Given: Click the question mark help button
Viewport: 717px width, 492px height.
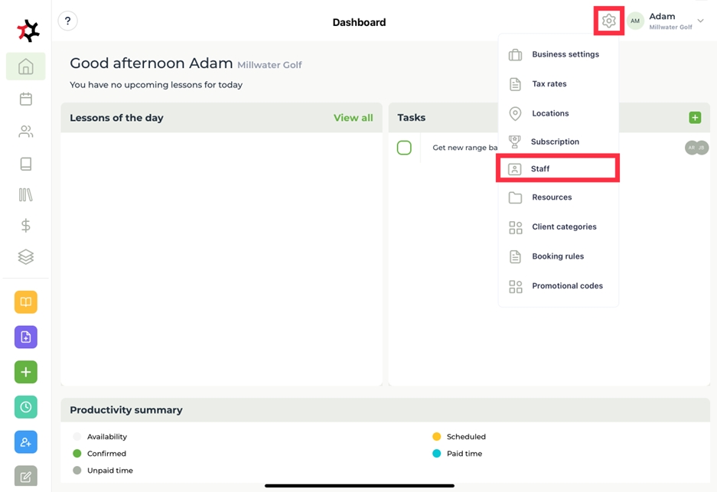Looking at the screenshot, I should pyautogui.click(x=67, y=21).
